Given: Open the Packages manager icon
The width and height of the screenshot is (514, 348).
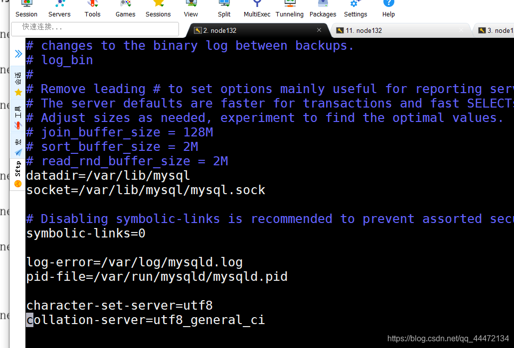Looking at the screenshot, I should [322, 8].
